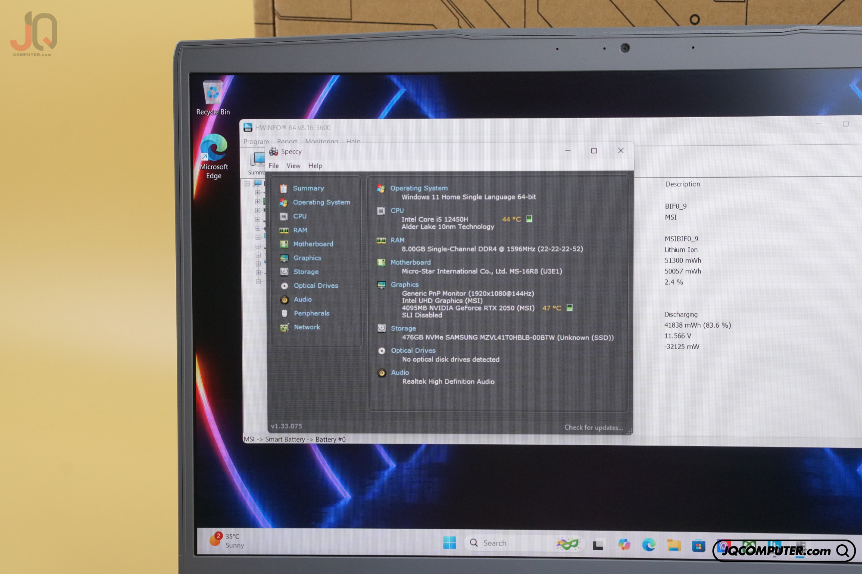This screenshot has width=862, height=574.
Task: Select the CPU chip icon in Speccy sidebar
Action: (x=284, y=217)
